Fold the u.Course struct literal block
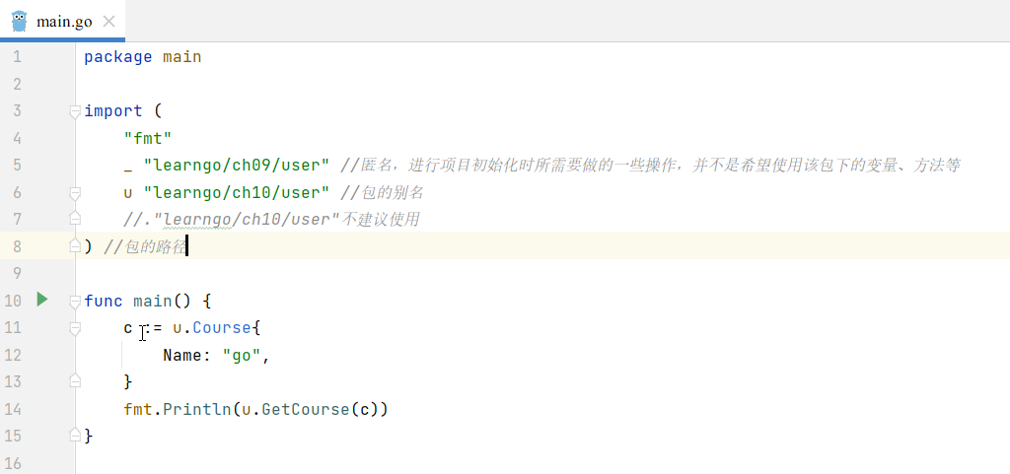The height and width of the screenshot is (474, 1010). pyautogui.click(x=75, y=327)
